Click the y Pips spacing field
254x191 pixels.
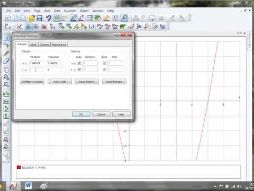pyautogui.click(x=115, y=70)
